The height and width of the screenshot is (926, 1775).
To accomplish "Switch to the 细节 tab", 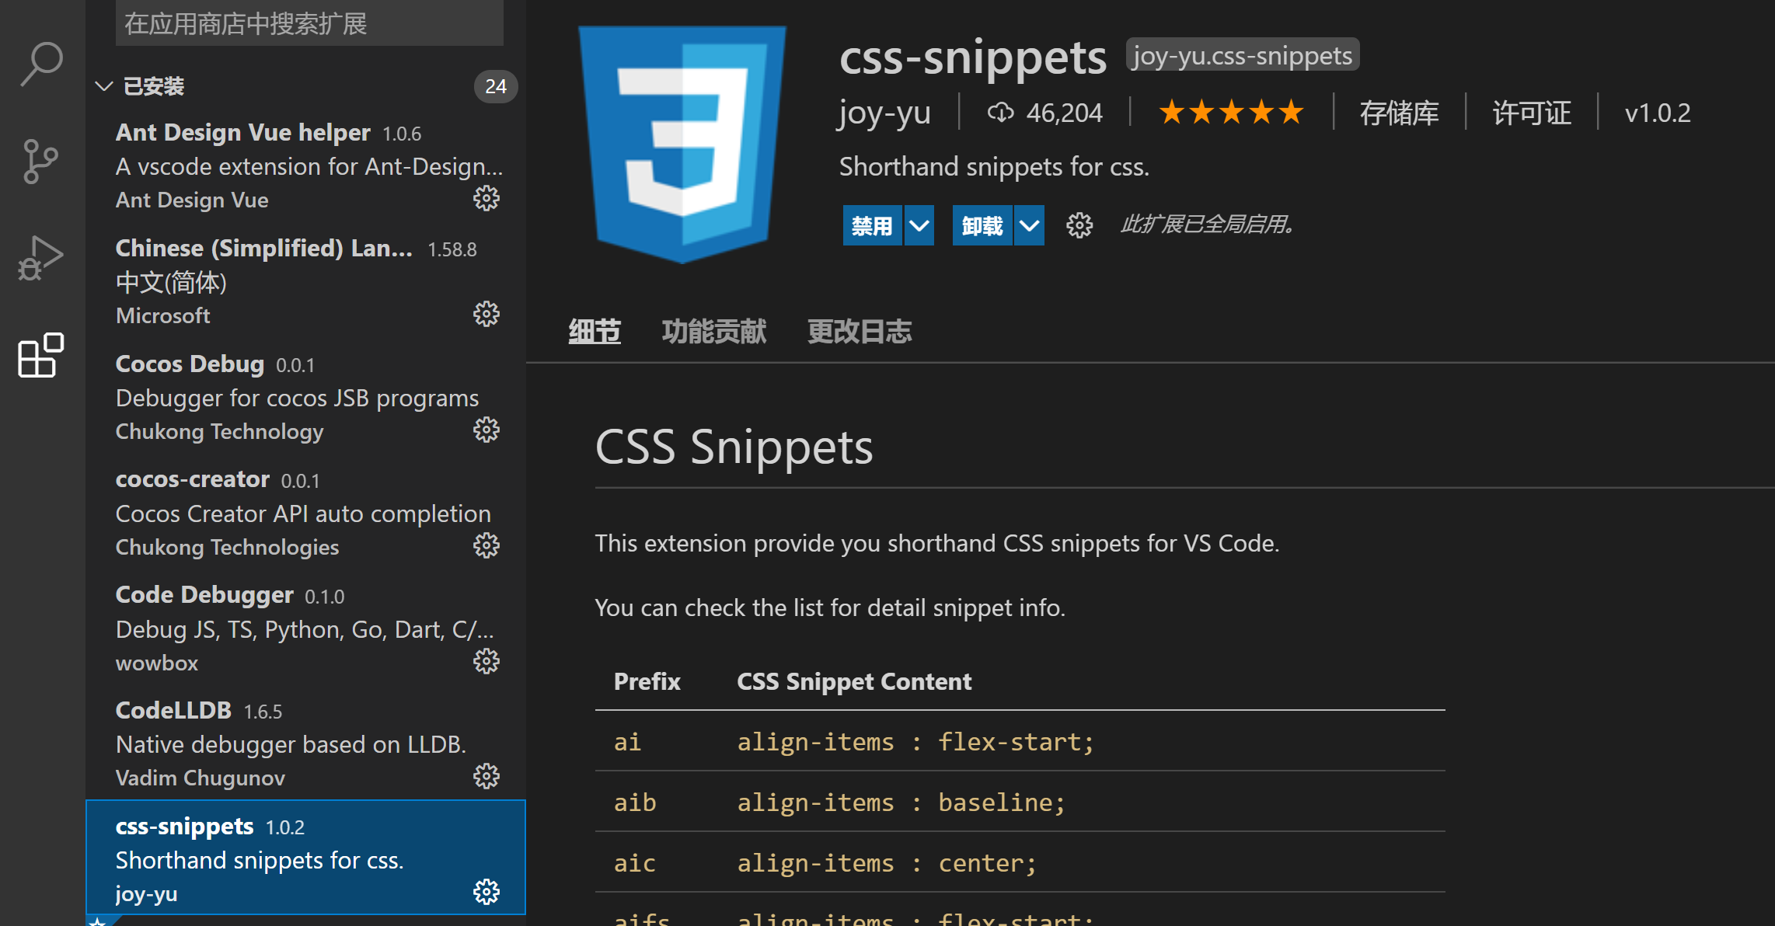I will pyautogui.click(x=595, y=332).
